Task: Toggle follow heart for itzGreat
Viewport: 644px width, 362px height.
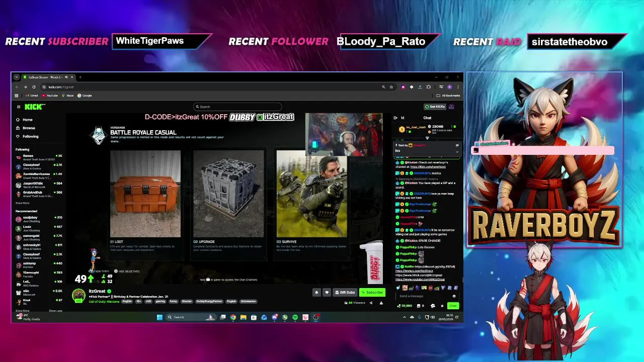Action: [327, 292]
